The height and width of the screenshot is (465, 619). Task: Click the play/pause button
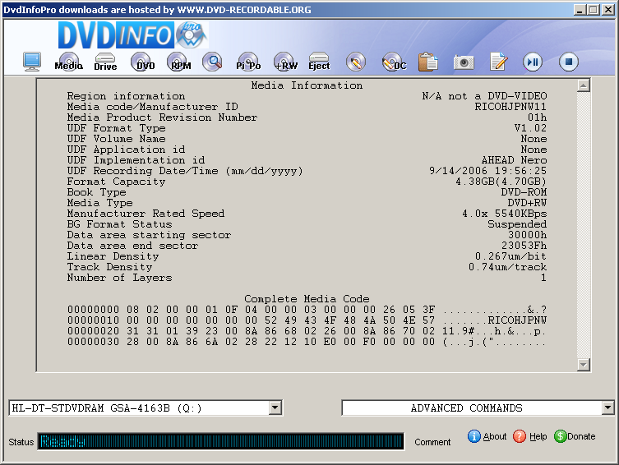(x=533, y=62)
